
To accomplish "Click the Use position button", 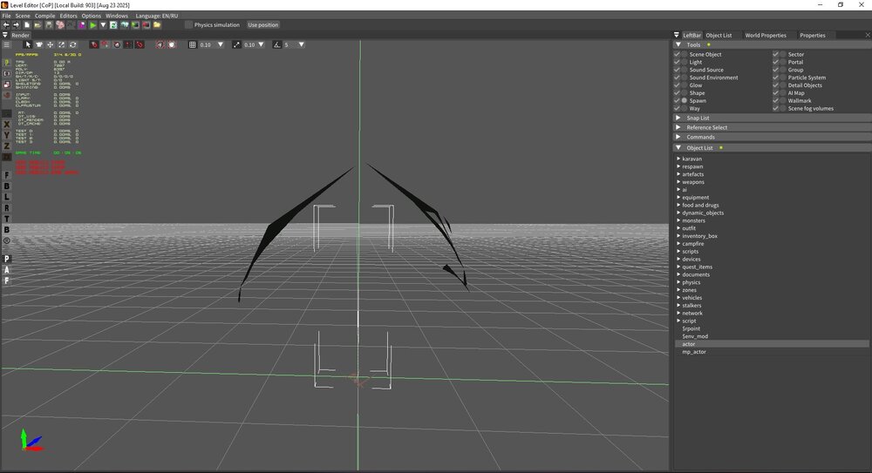I will pos(262,25).
